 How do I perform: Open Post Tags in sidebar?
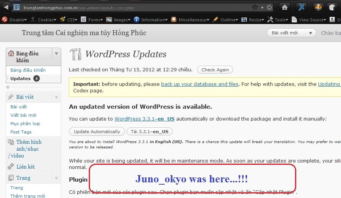pos(21,132)
